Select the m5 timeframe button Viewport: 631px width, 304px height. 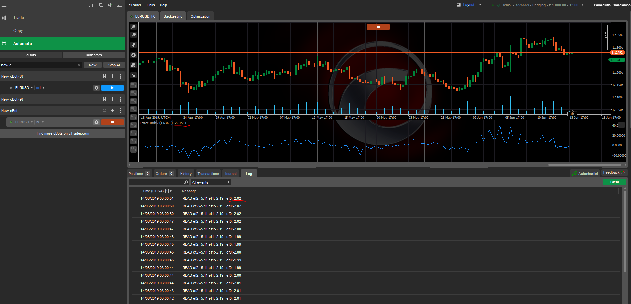point(133,93)
